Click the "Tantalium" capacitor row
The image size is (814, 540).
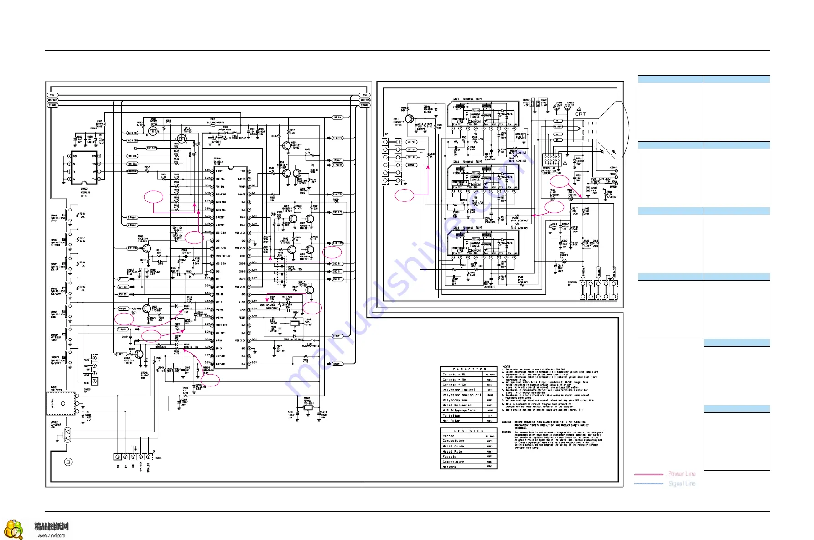[468, 416]
